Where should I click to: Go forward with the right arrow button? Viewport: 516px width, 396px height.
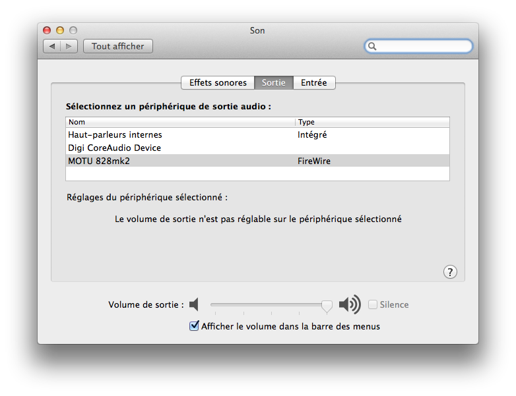[x=69, y=46]
